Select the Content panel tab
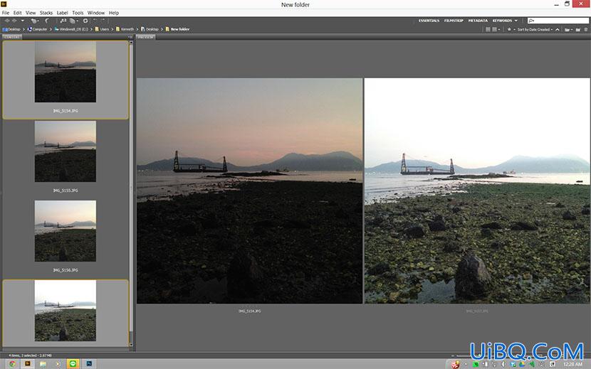 tap(11, 37)
